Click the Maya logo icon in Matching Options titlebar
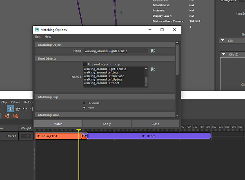The image size is (245, 180). 37,30
